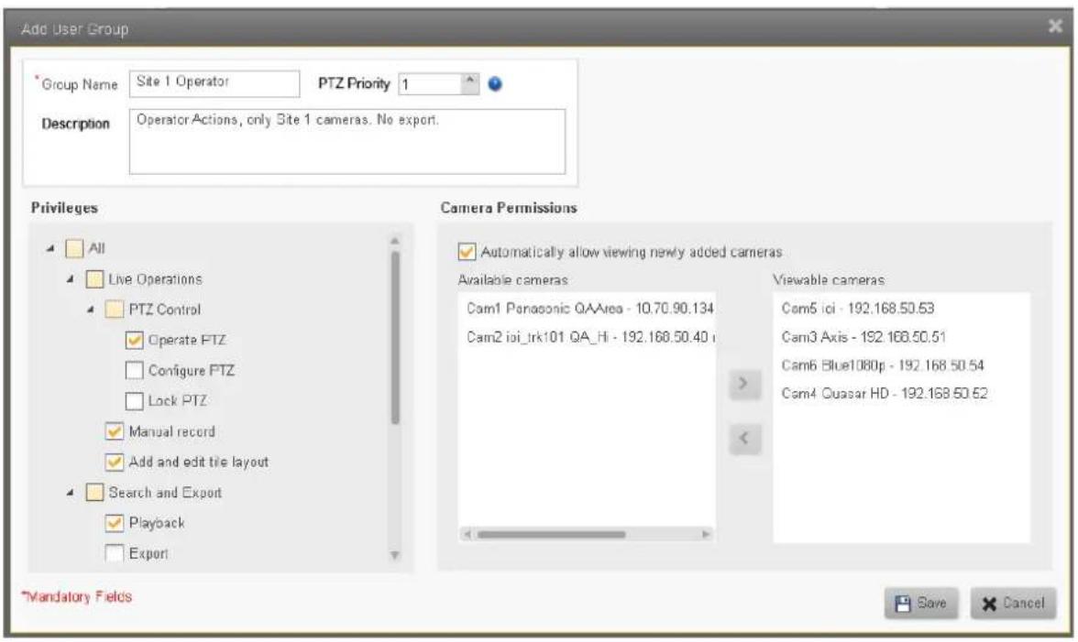The height and width of the screenshot is (642, 1078).
Task: Uncheck Operate PTZ privilege
Action: 135,340
